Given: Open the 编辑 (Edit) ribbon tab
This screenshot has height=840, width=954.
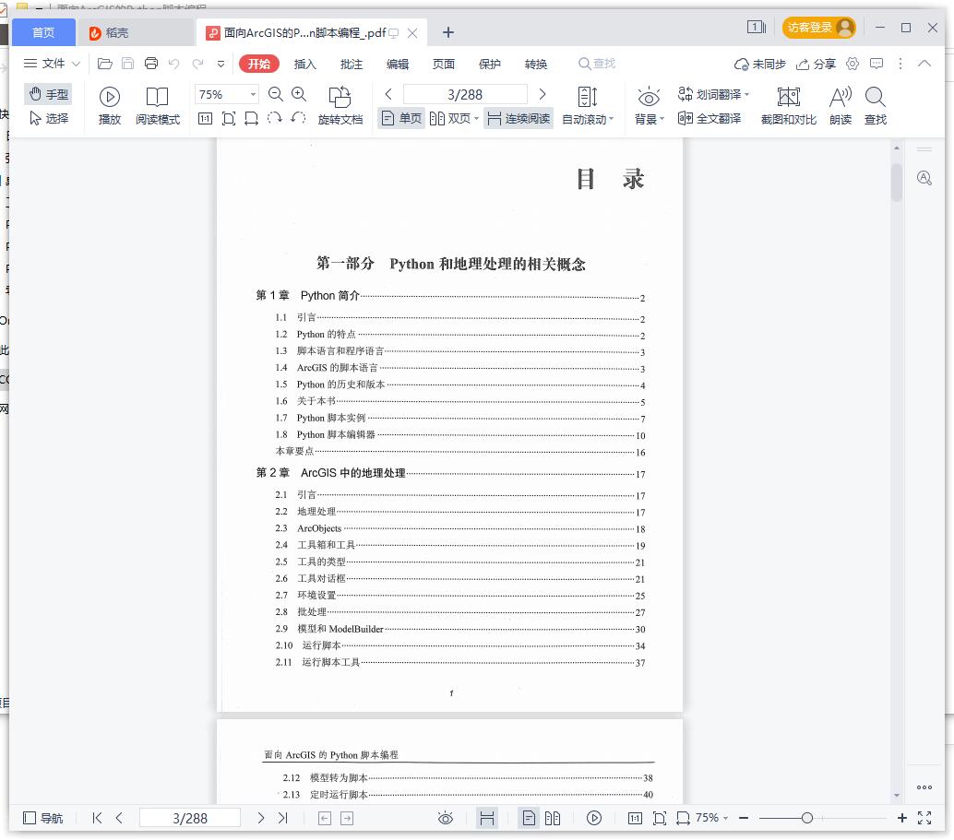Looking at the screenshot, I should [398, 64].
